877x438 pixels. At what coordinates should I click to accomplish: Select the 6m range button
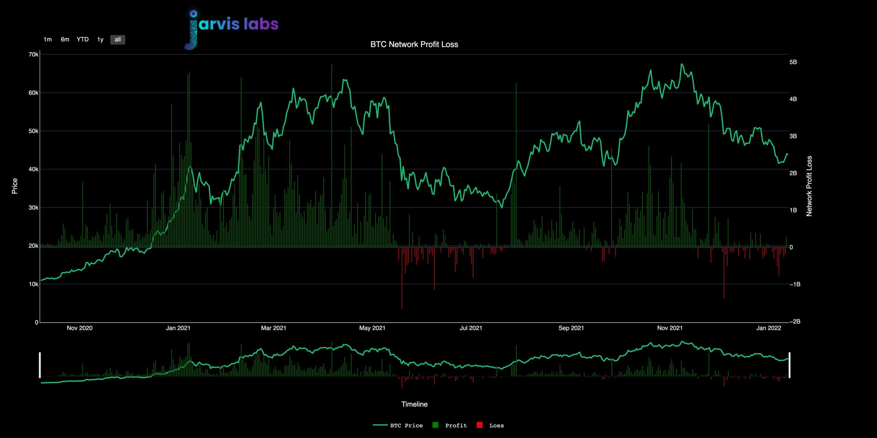click(x=65, y=40)
